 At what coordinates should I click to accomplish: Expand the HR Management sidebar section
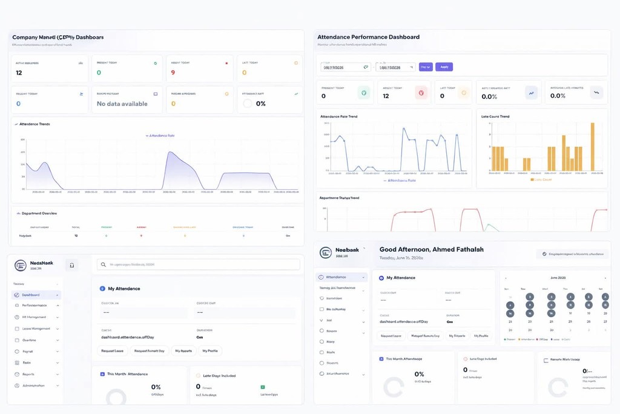(58, 318)
